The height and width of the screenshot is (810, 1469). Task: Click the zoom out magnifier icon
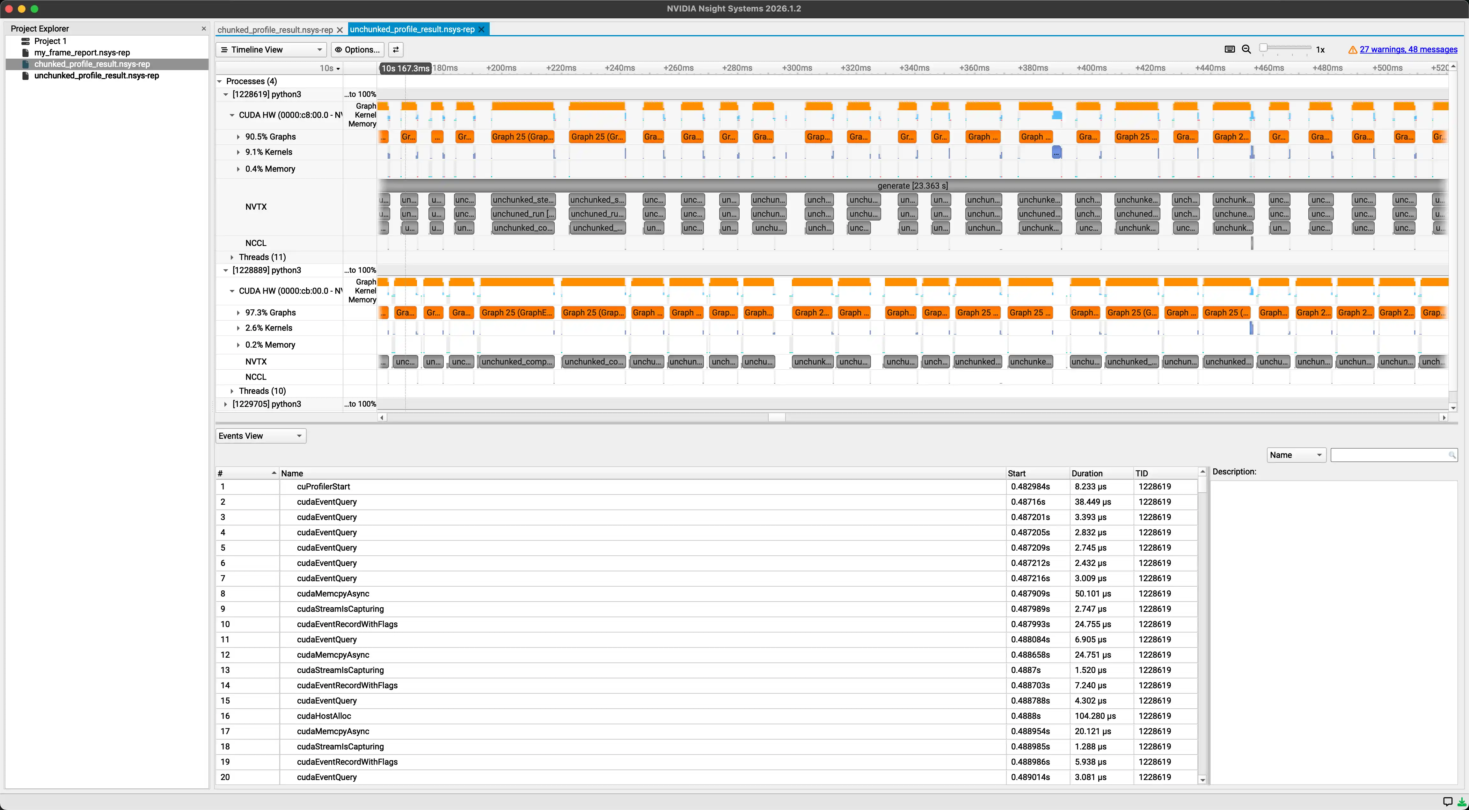pyautogui.click(x=1246, y=50)
